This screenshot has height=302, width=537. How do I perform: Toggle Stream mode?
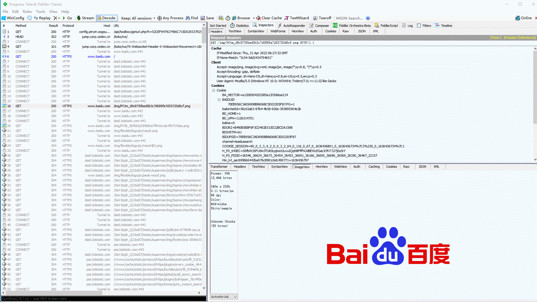coord(85,18)
